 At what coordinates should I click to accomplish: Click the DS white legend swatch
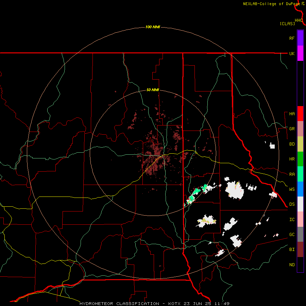pos(300,204)
